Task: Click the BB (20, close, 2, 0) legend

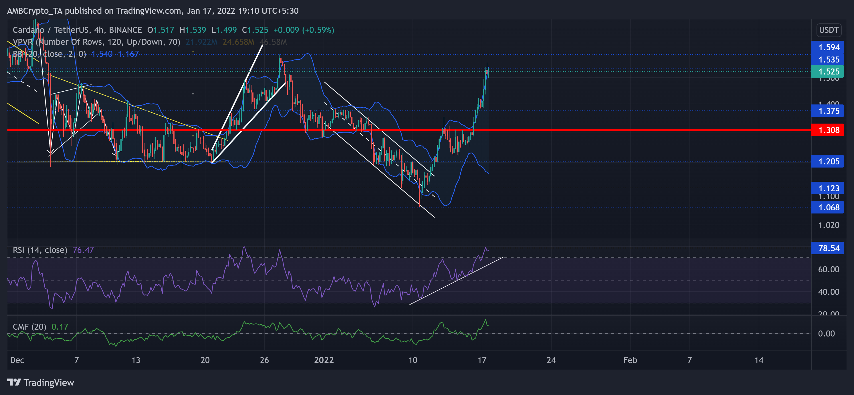Action: tap(49, 54)
